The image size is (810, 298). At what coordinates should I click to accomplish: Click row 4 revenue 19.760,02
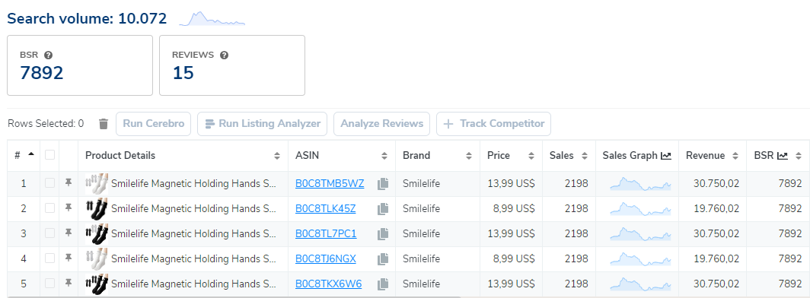coord(716,258)
